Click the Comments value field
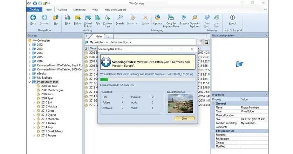Screen dimensions: 293x154 [254, 127]
